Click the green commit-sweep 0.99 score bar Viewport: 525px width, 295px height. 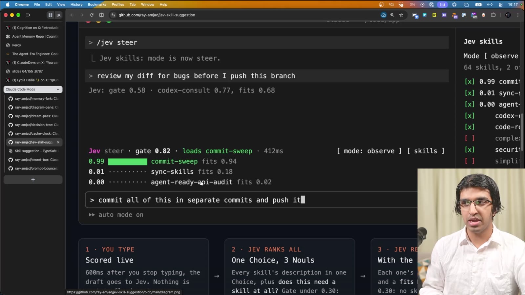[x=128, y=162]
